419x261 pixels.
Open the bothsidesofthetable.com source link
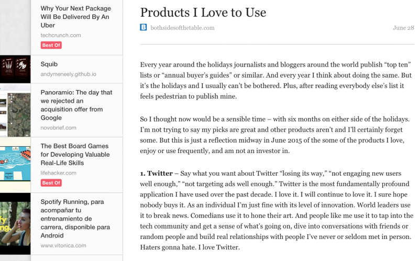point(182,28)
